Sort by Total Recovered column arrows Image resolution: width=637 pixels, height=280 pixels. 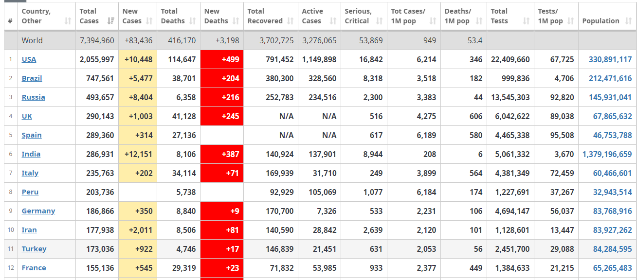291,21
